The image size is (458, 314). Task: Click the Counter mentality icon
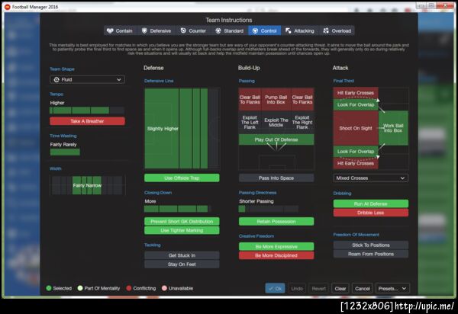point(183,30)
